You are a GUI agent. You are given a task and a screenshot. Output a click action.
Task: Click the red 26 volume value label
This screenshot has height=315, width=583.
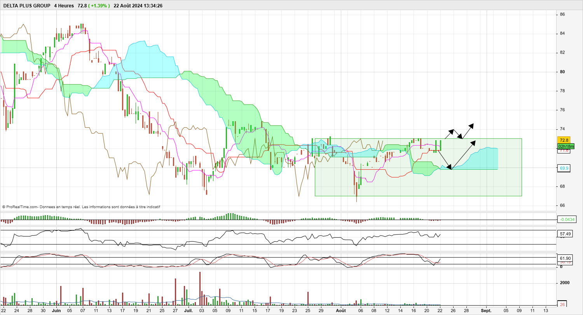coord(562,305)
